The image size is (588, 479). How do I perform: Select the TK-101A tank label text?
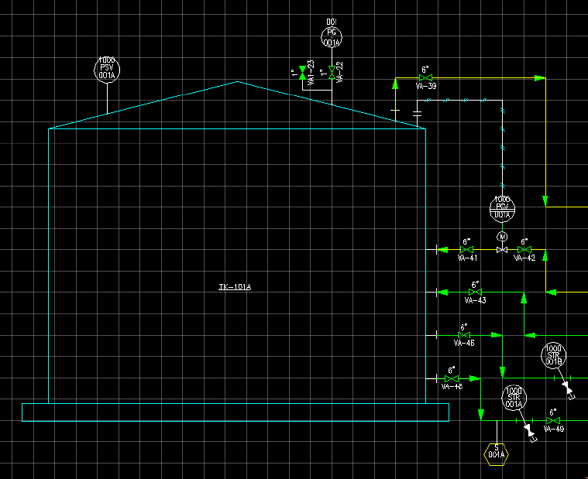[x=235, y=287]
